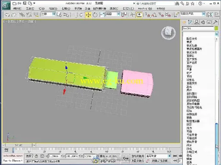
Task: Click the Save File floppy icon
Action: (25, 3)
